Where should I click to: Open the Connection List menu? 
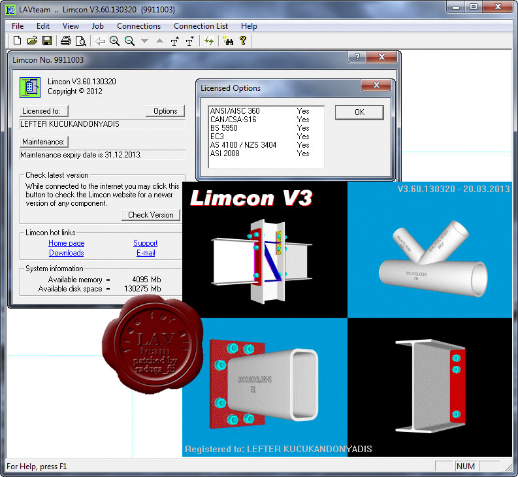click(x=201, y=26)
